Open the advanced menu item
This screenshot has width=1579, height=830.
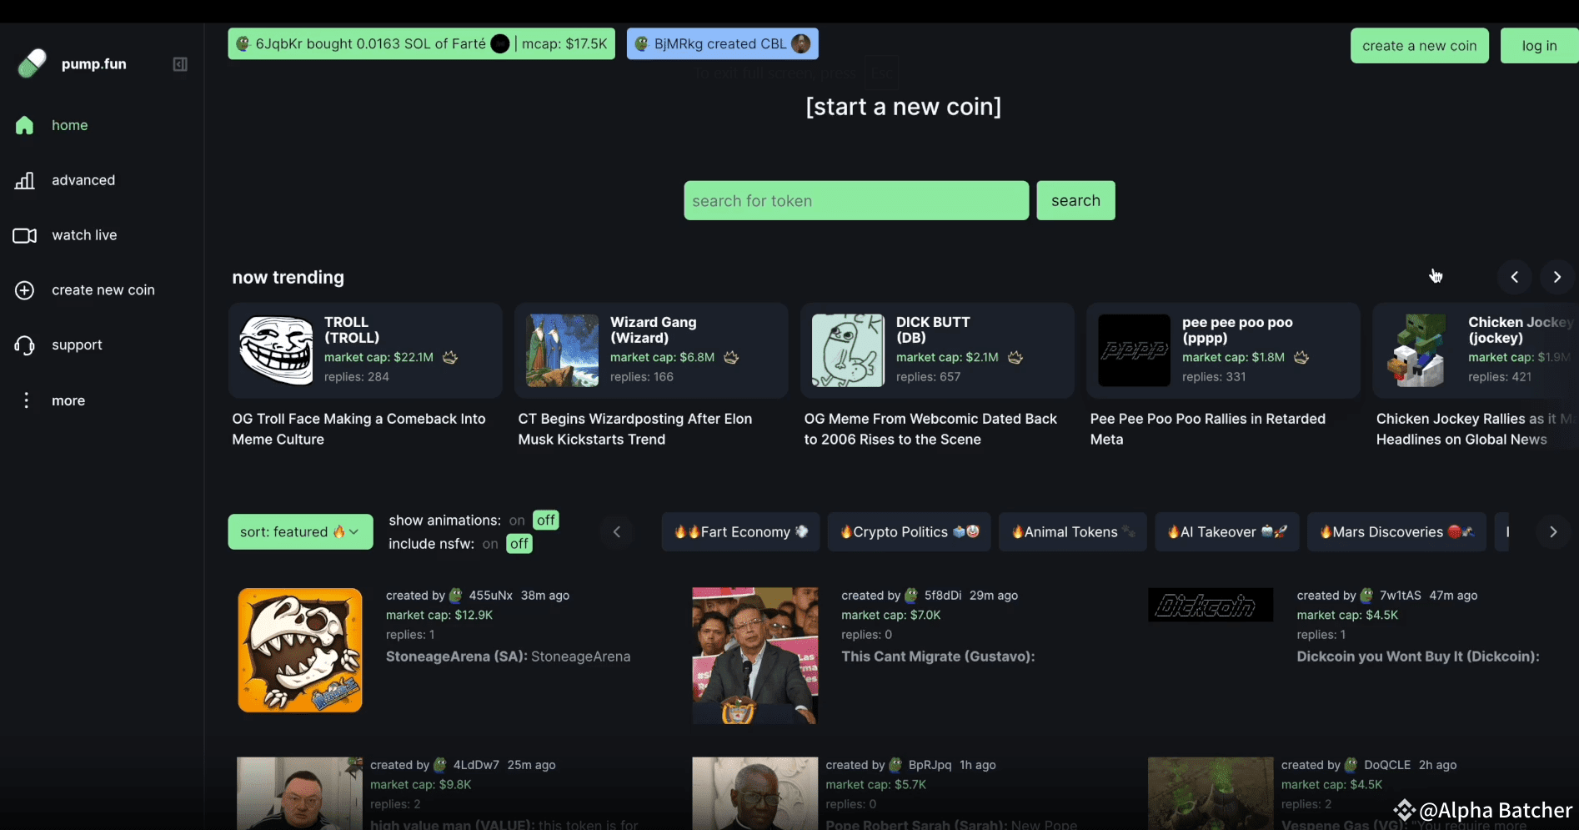point(83,180)
